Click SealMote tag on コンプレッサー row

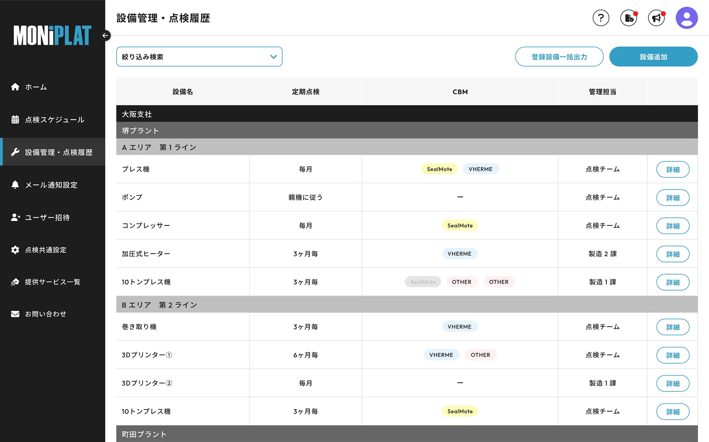[x=459, y=225]
